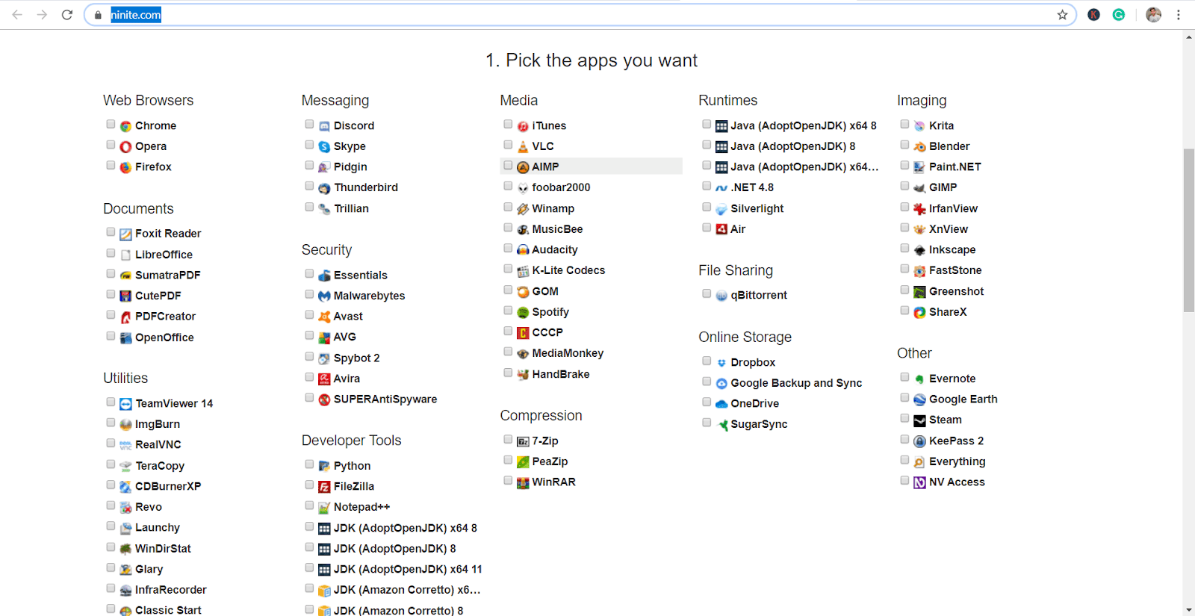This screenshot has height=616, width=1195.
Task: Click the GIMP icon
Action: pyautogui.click(x=919, y=188)
